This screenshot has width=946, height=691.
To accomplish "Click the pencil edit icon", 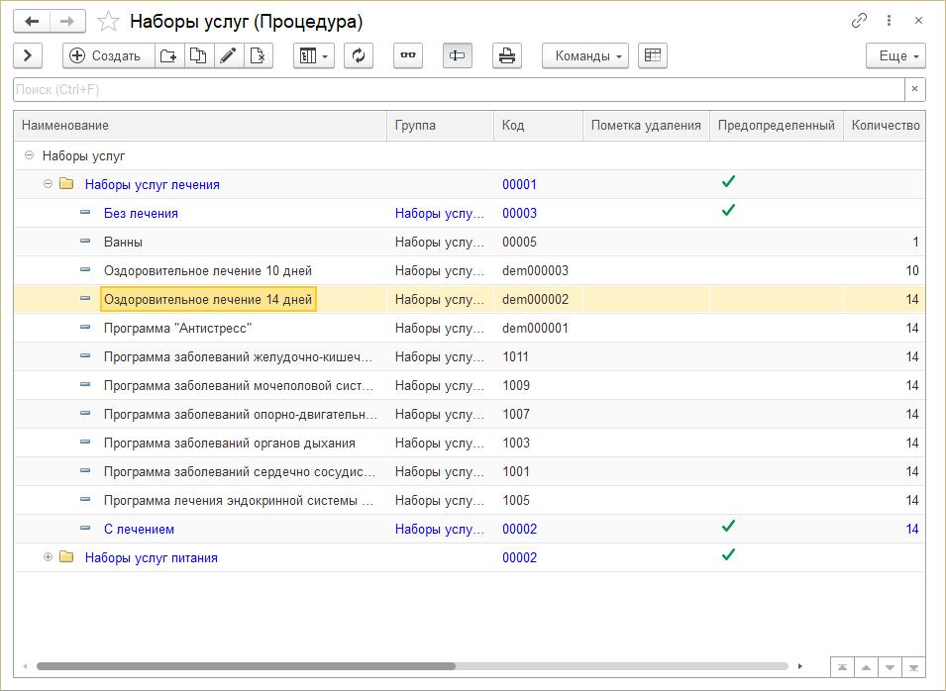I will click(228, 56).
